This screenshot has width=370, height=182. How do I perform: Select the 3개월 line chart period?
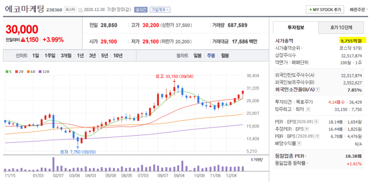tap(66, 56)
